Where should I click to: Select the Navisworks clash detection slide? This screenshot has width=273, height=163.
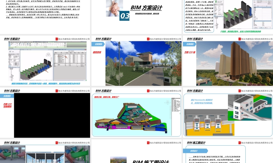(x=228, y=113)
